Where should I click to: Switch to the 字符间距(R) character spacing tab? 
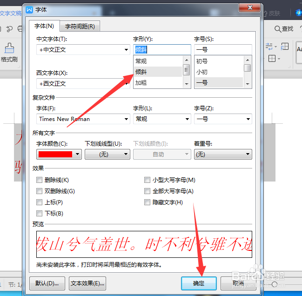[80, 27]
